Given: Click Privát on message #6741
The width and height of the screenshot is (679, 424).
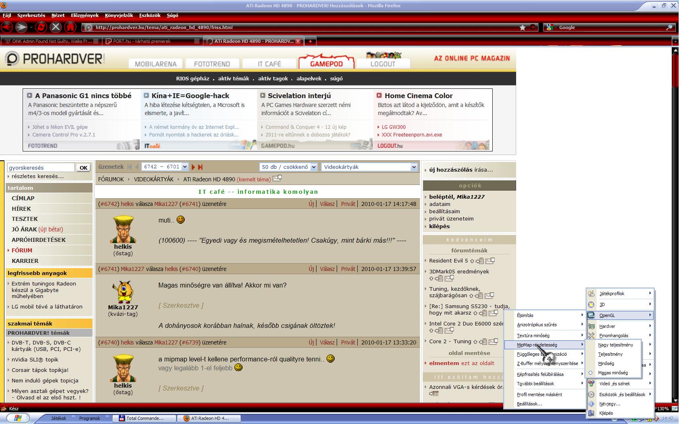Looking at the screenshot, I should point(348,269).
